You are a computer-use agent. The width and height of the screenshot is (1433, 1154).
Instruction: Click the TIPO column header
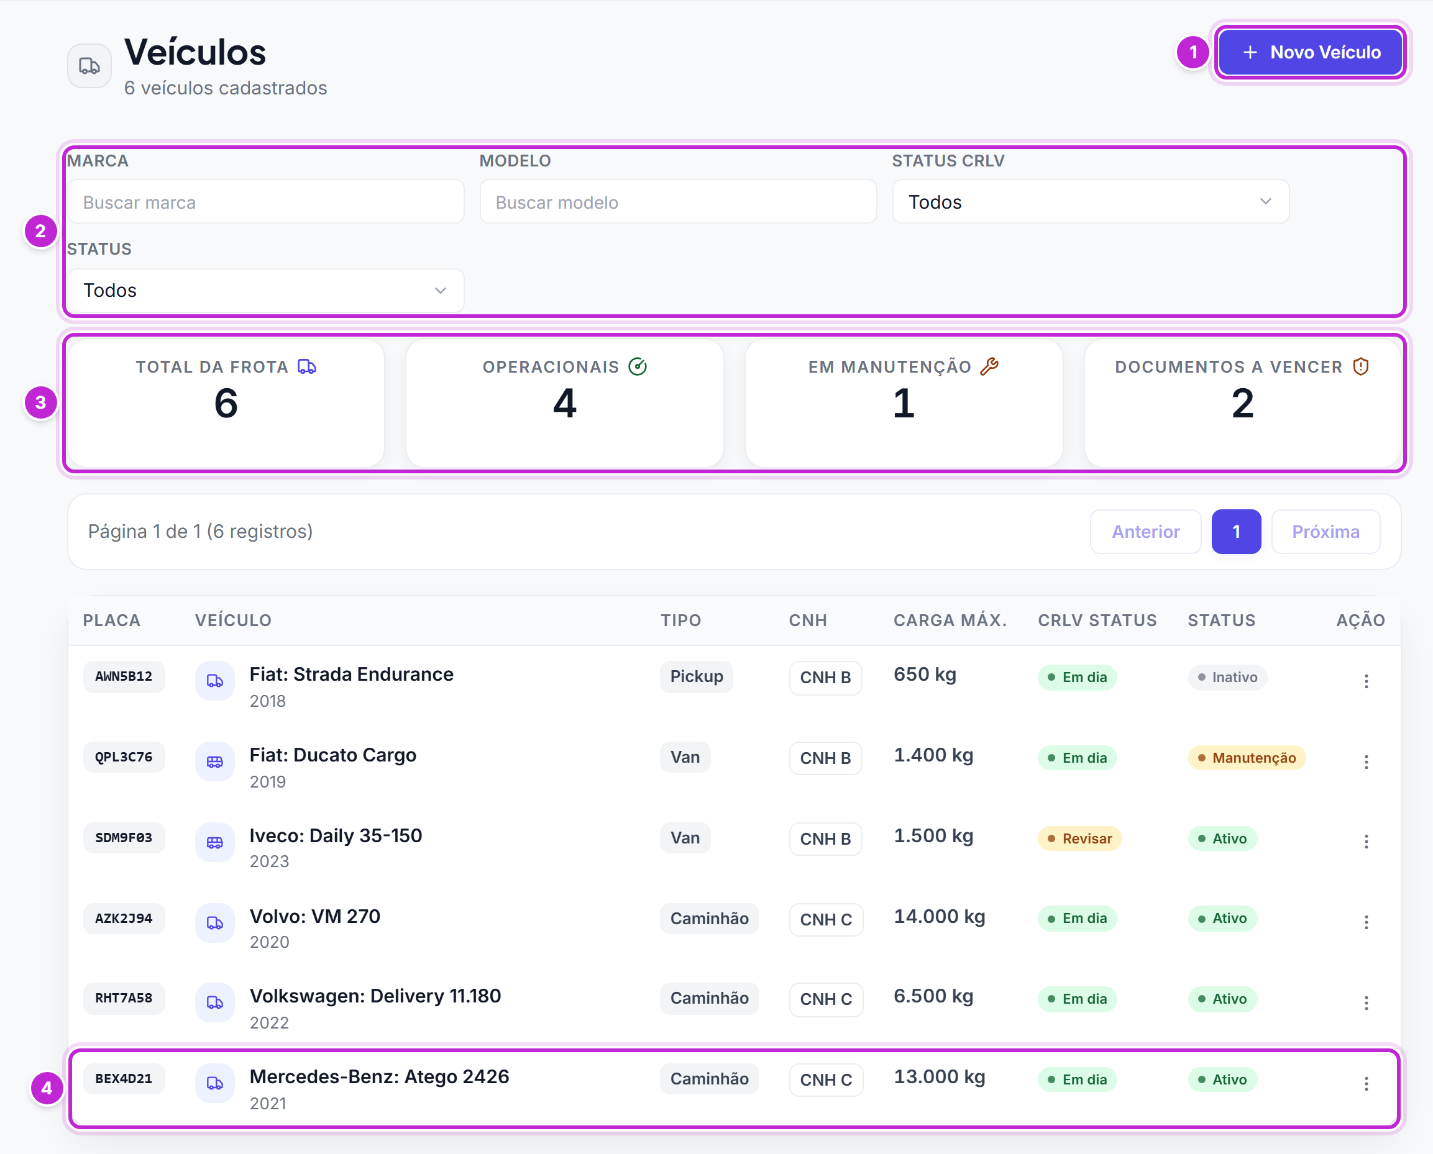coord(681,620)
